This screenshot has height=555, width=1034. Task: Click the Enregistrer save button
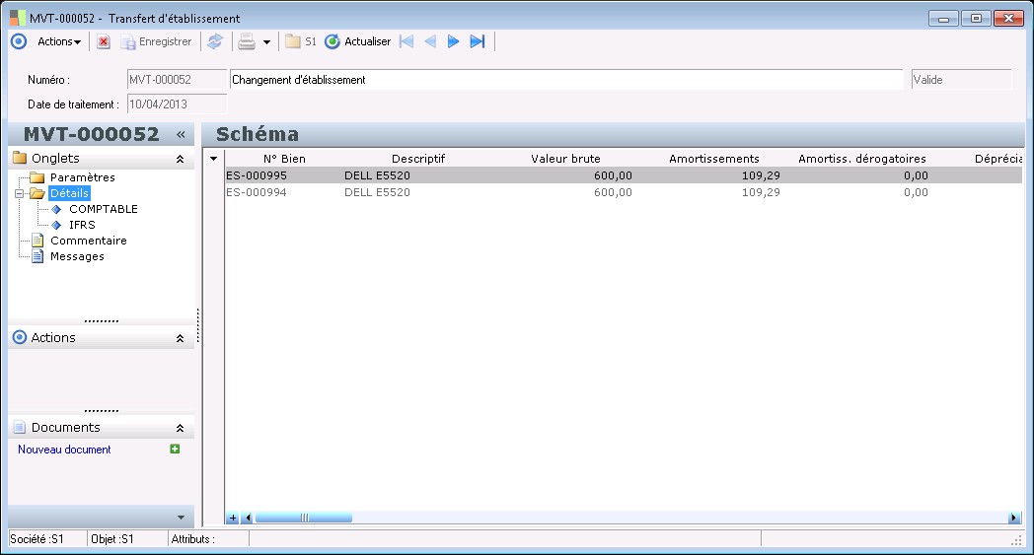(x=156, y=41)
